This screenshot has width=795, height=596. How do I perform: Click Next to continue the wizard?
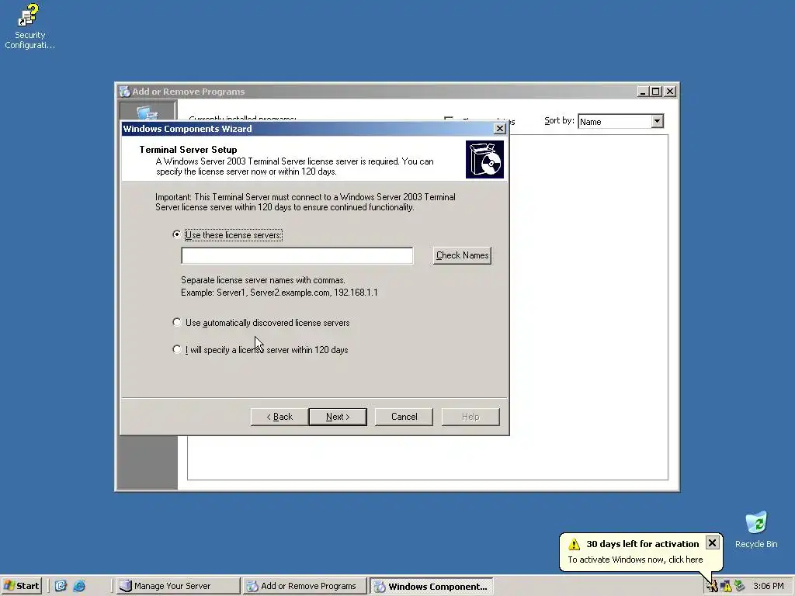point(338,417)
